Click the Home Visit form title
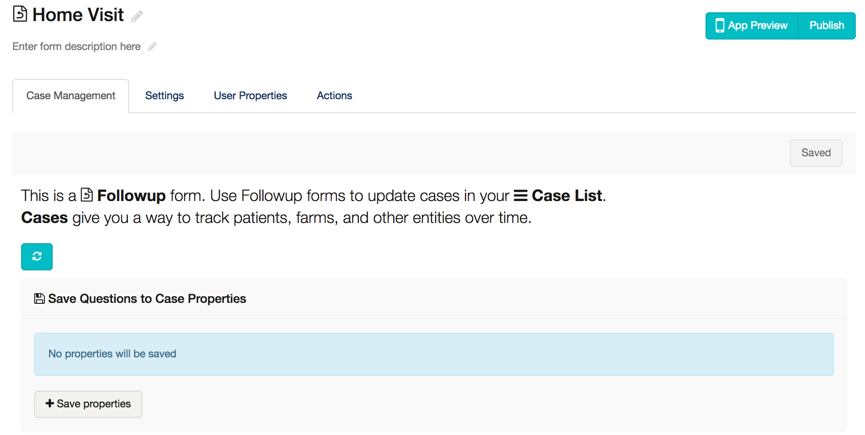Image resolution: width=865 pixels, height=435 pixels. point(78,15)
